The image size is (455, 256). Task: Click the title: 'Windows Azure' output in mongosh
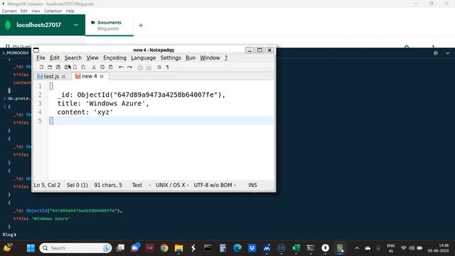(41, 218)
